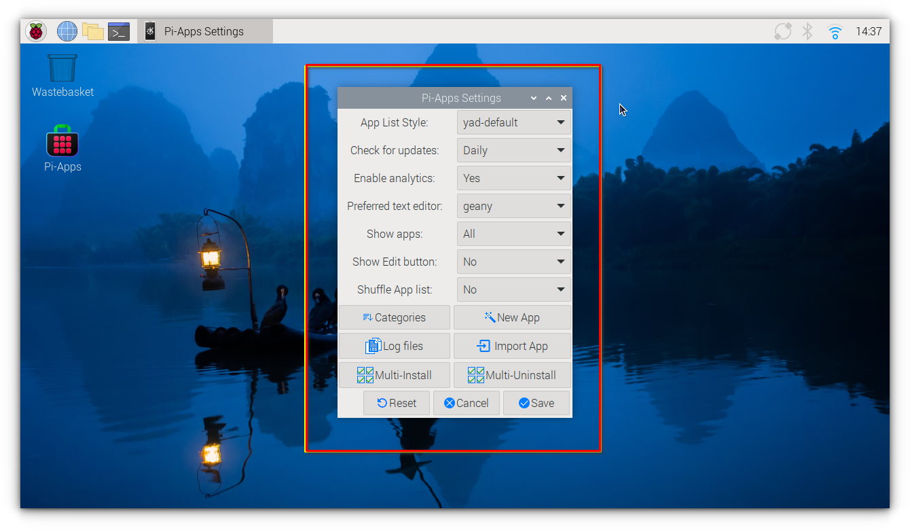Viewport: 910px width, 530px height.
Task: Select Pi-Apps Settings taskbar window entry
Action: 204,31
